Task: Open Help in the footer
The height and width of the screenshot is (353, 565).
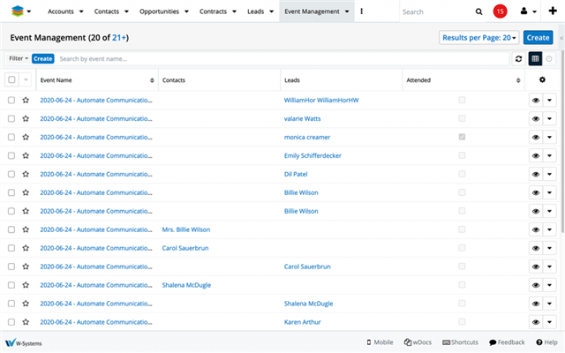Action: (x=546, y=342)
